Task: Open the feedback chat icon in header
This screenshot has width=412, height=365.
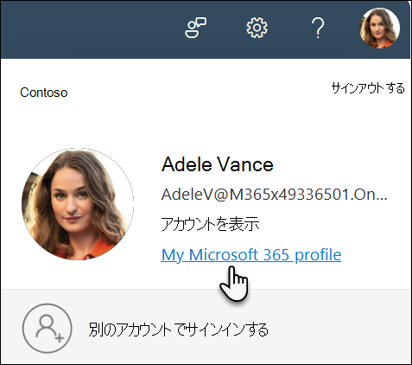Action: pyautogui.click(x=195, y=28)
